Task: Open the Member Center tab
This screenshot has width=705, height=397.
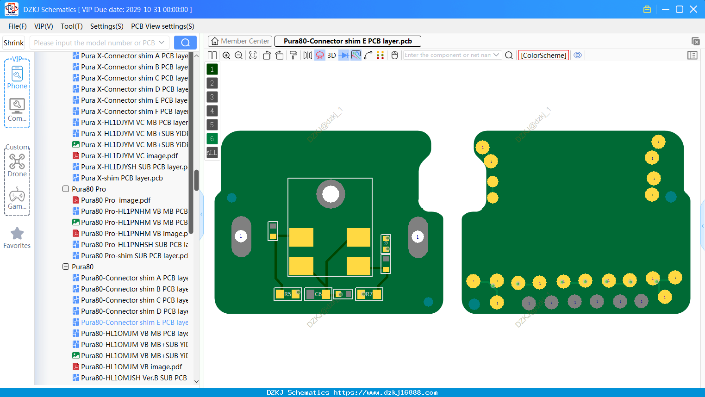Action: (240, 41)
